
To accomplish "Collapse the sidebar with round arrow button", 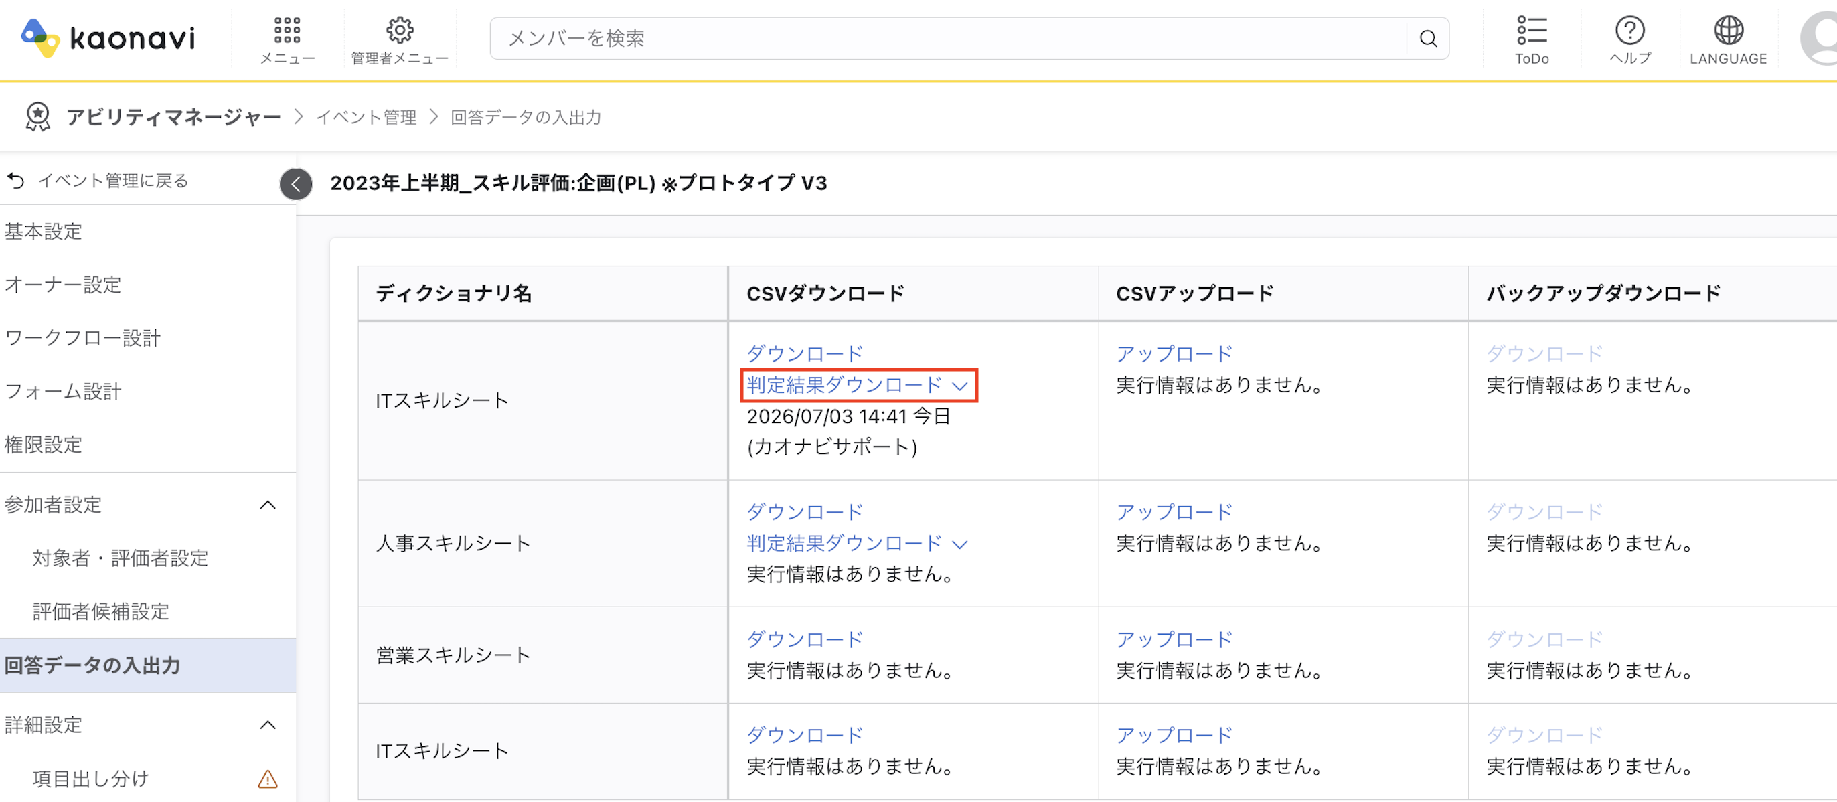I will click(296, 185).
